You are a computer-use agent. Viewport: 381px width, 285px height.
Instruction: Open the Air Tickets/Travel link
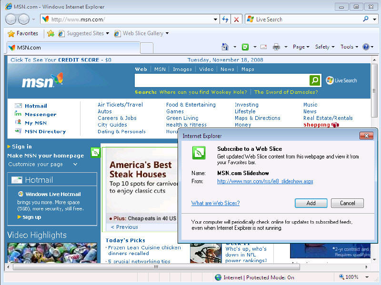[120, 105]
